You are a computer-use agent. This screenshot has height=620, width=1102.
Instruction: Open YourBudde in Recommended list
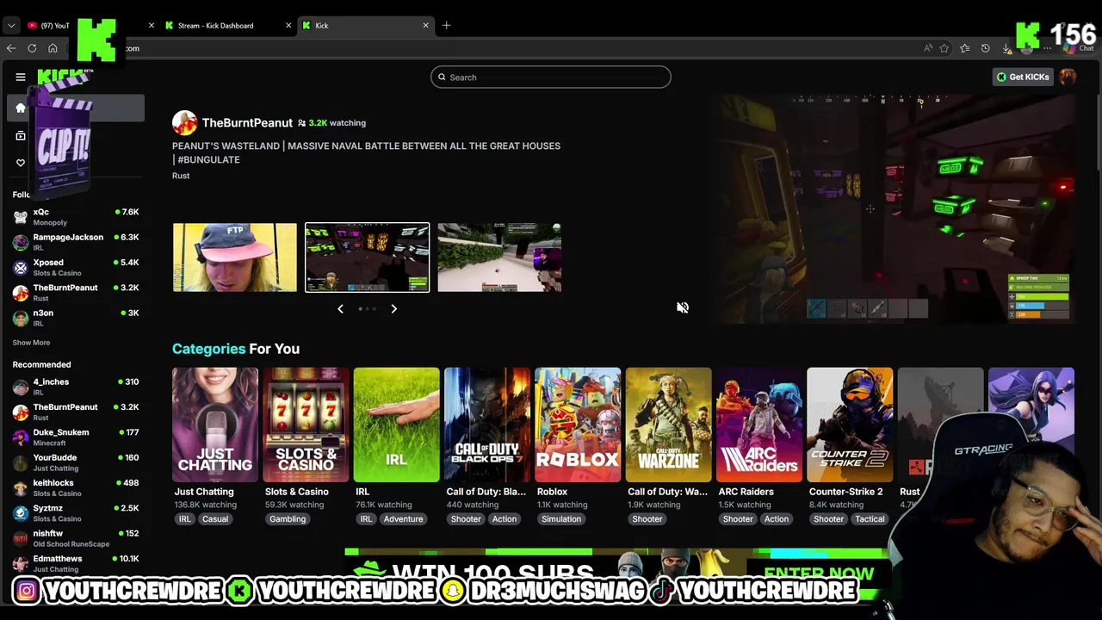(x=76, y=462)
